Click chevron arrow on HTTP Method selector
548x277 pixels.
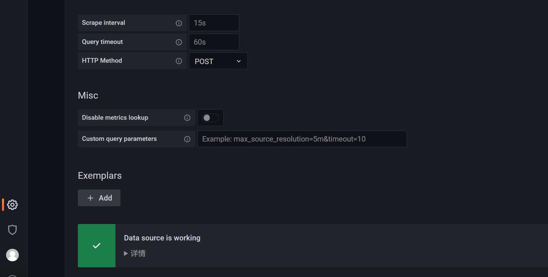[x=239, y=61]
